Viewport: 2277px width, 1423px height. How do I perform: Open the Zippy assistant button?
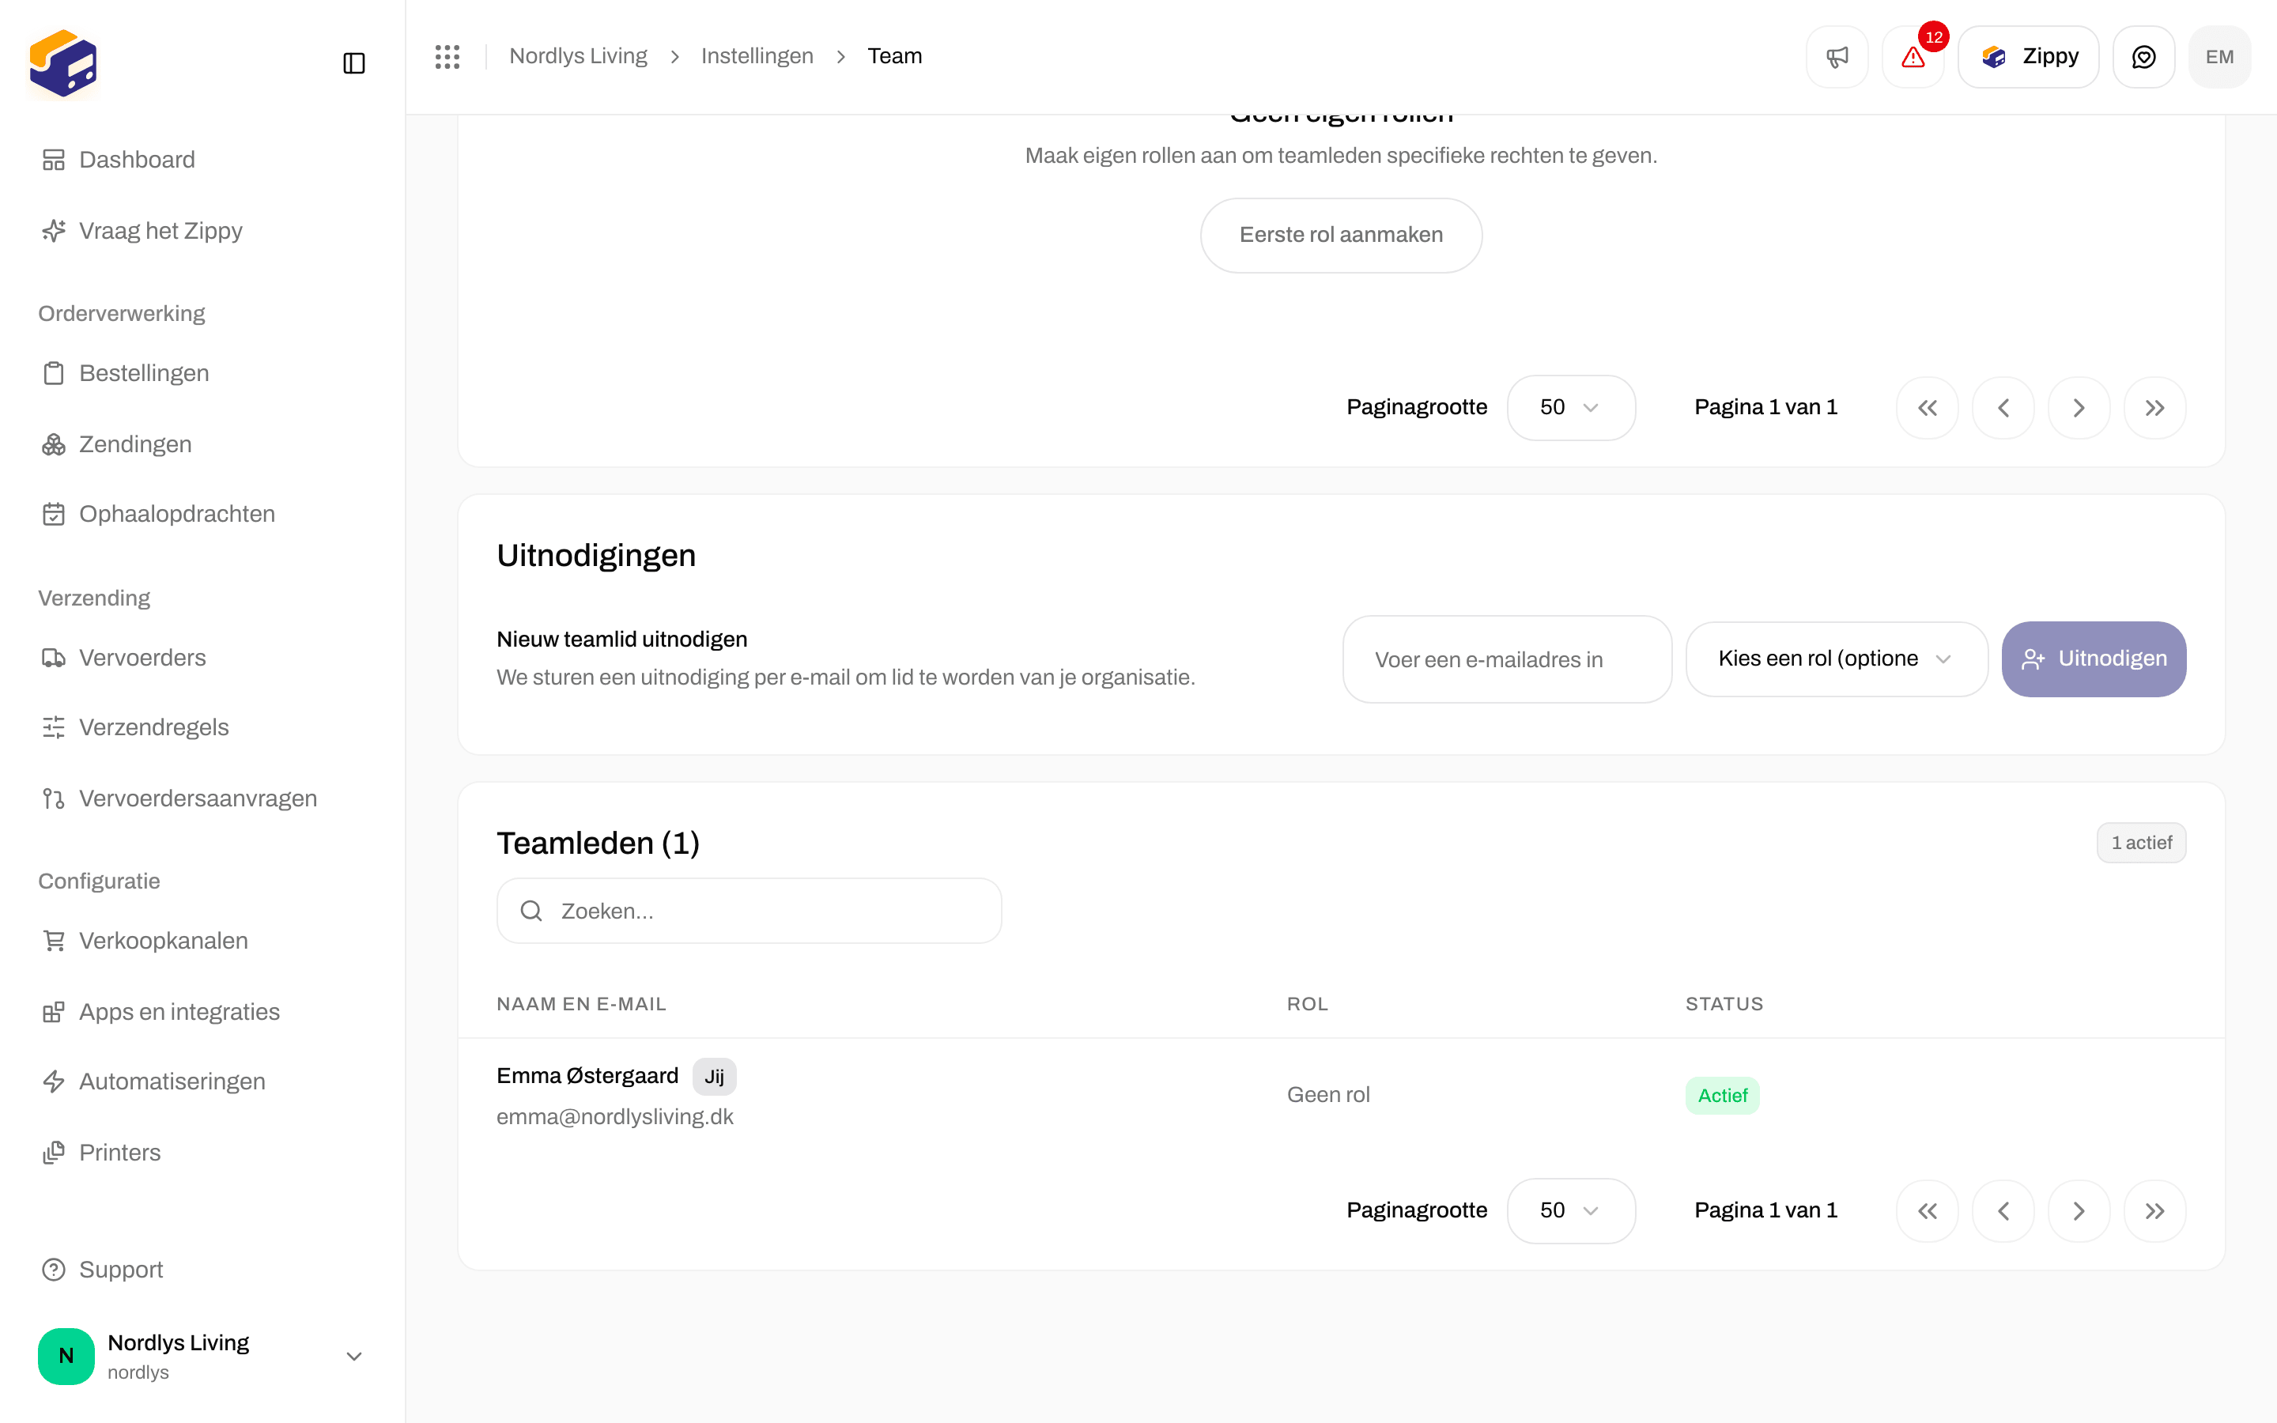coord(2029,56)
